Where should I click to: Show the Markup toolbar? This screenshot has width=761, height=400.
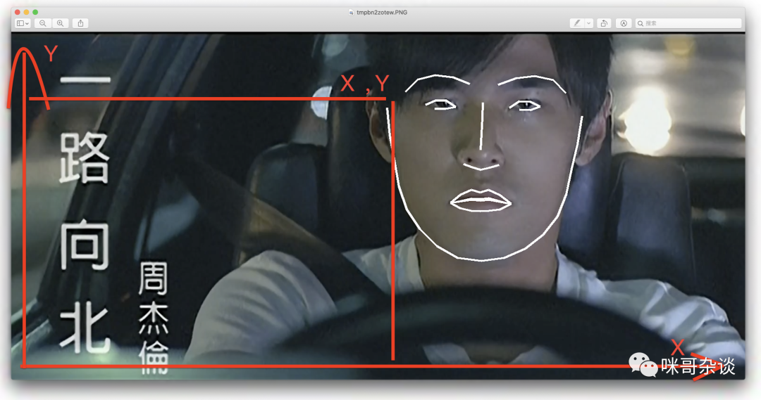624,23
